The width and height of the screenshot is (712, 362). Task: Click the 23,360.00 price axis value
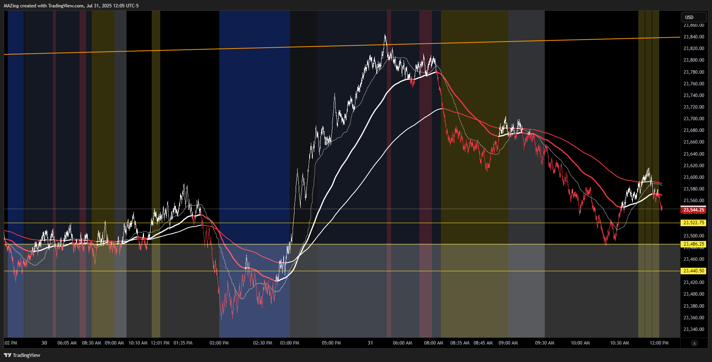tap(694, 318)
